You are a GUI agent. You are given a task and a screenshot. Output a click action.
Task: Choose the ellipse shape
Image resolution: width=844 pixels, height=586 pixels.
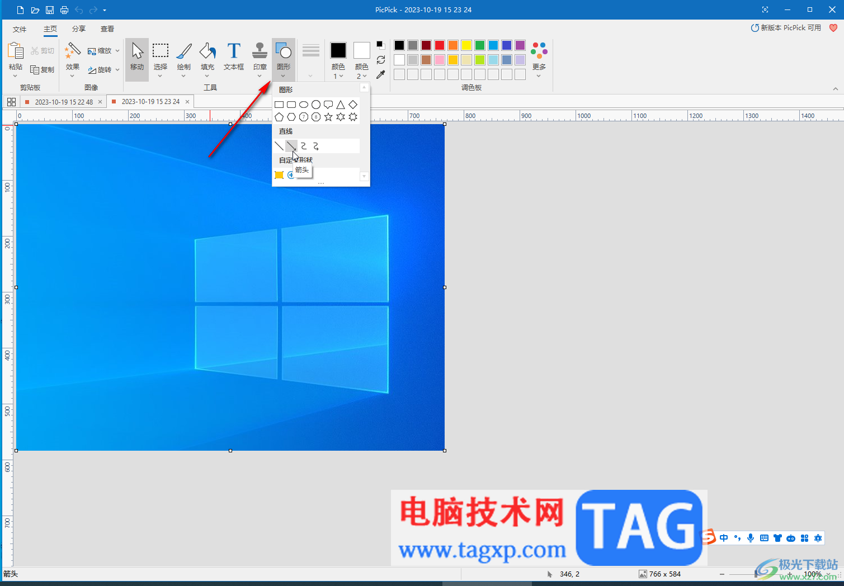click(304, 105)
